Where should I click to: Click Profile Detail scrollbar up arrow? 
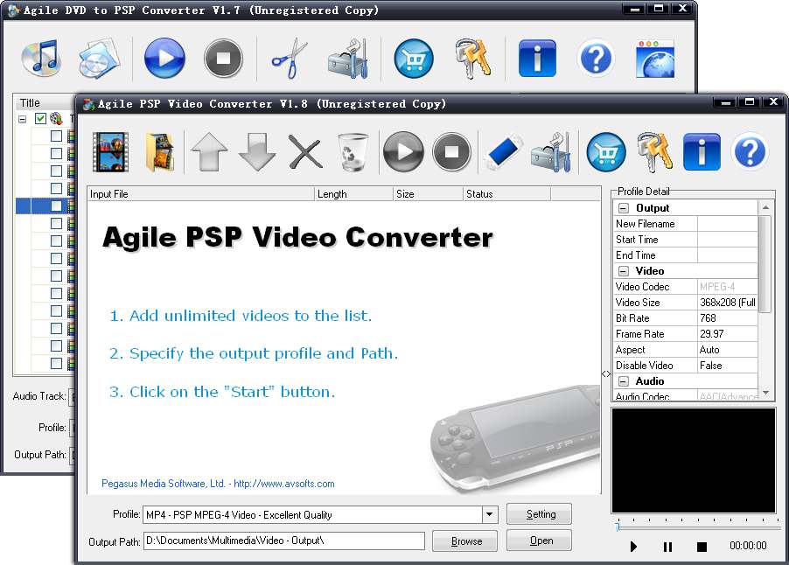coord(765,207)
